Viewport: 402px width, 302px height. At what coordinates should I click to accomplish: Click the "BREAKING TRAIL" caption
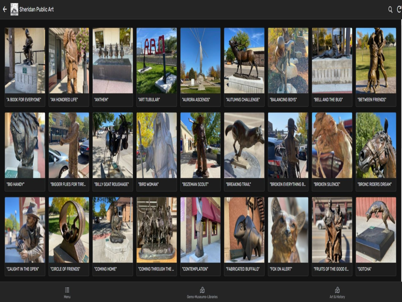(x=238, y=184)
